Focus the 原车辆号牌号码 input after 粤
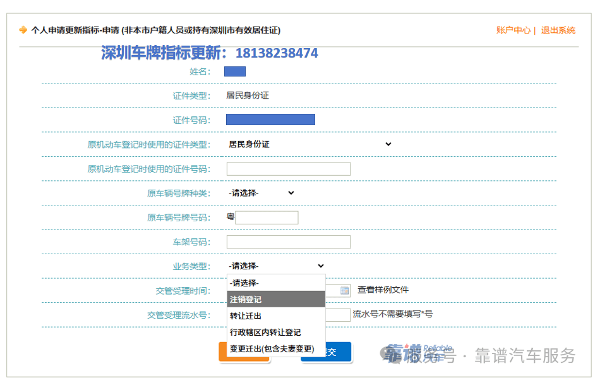 [266, 218]
